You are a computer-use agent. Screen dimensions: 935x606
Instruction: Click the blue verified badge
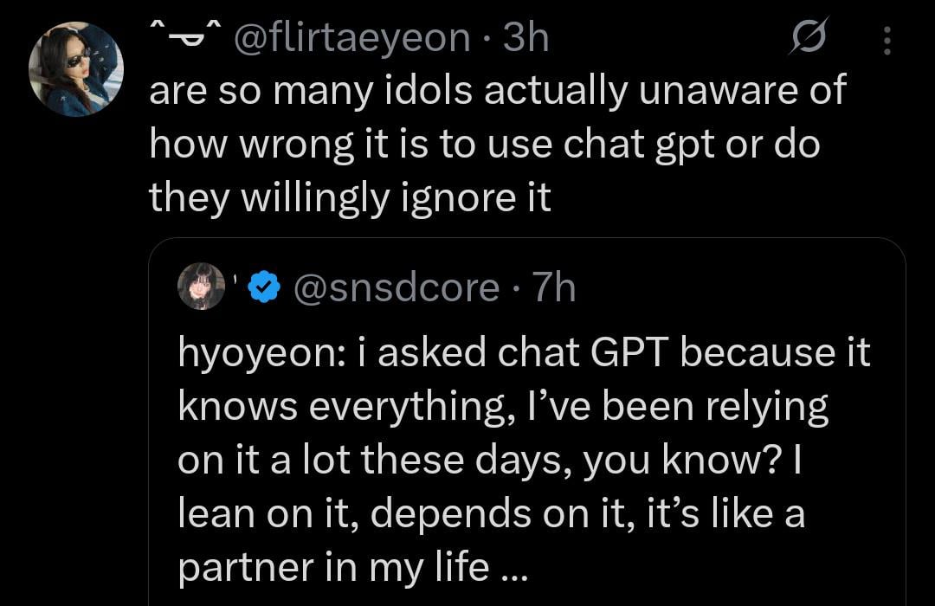coord(262,287)
